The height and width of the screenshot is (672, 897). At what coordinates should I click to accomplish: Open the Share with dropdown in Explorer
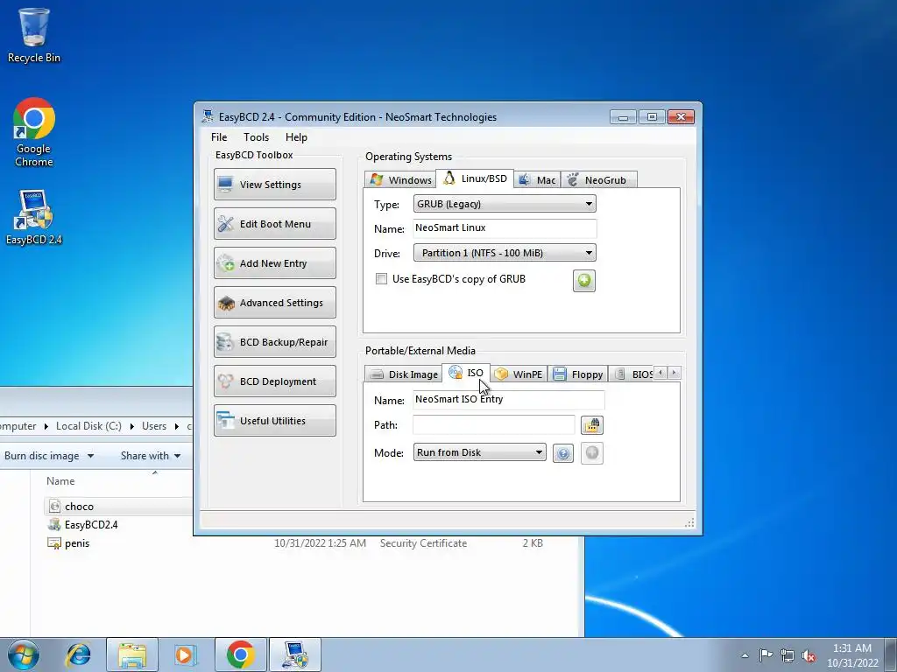151,455
